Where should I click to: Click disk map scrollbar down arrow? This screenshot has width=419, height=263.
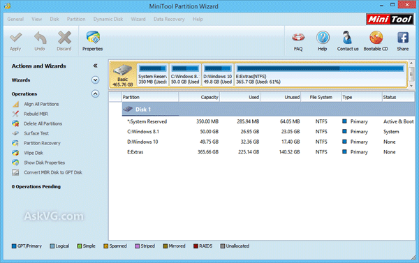click(411, 86)
